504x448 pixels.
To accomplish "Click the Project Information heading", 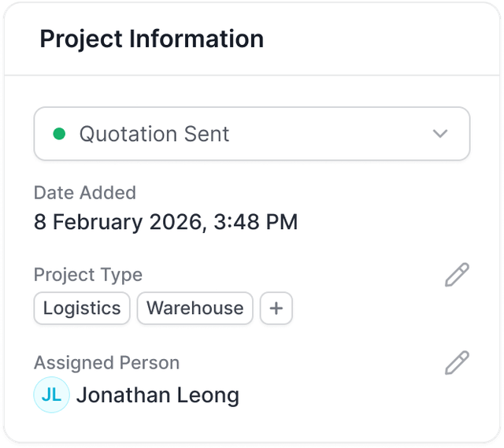I will point(152,39).
